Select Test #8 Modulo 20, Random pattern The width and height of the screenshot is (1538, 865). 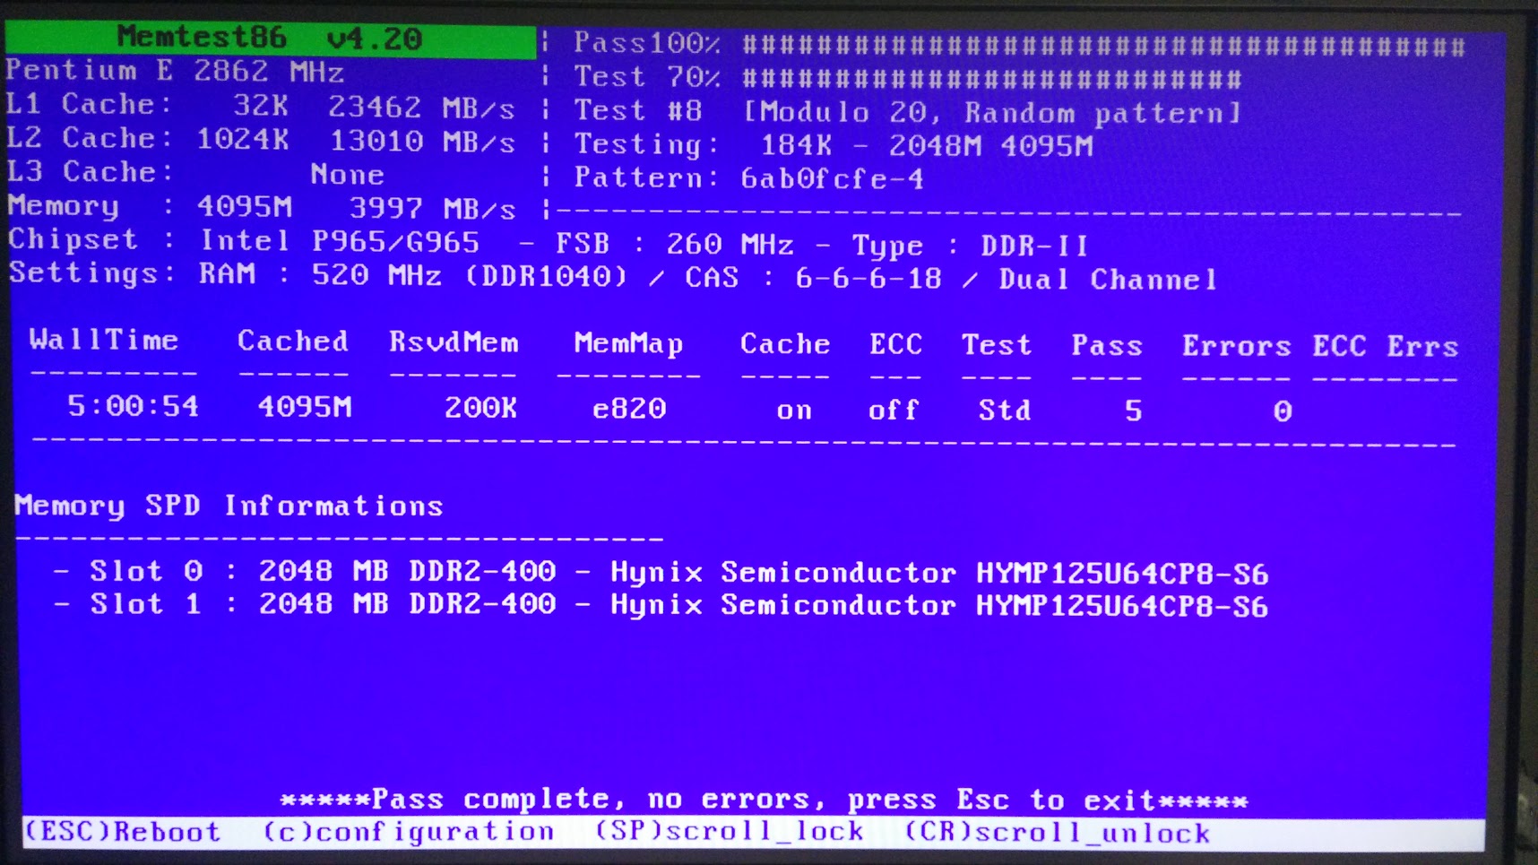(x=908, y=112)
